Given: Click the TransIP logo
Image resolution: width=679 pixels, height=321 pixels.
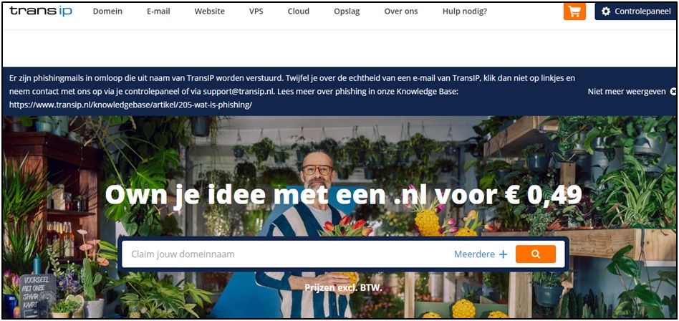Looking at the screenshot, I should [41, 11].
